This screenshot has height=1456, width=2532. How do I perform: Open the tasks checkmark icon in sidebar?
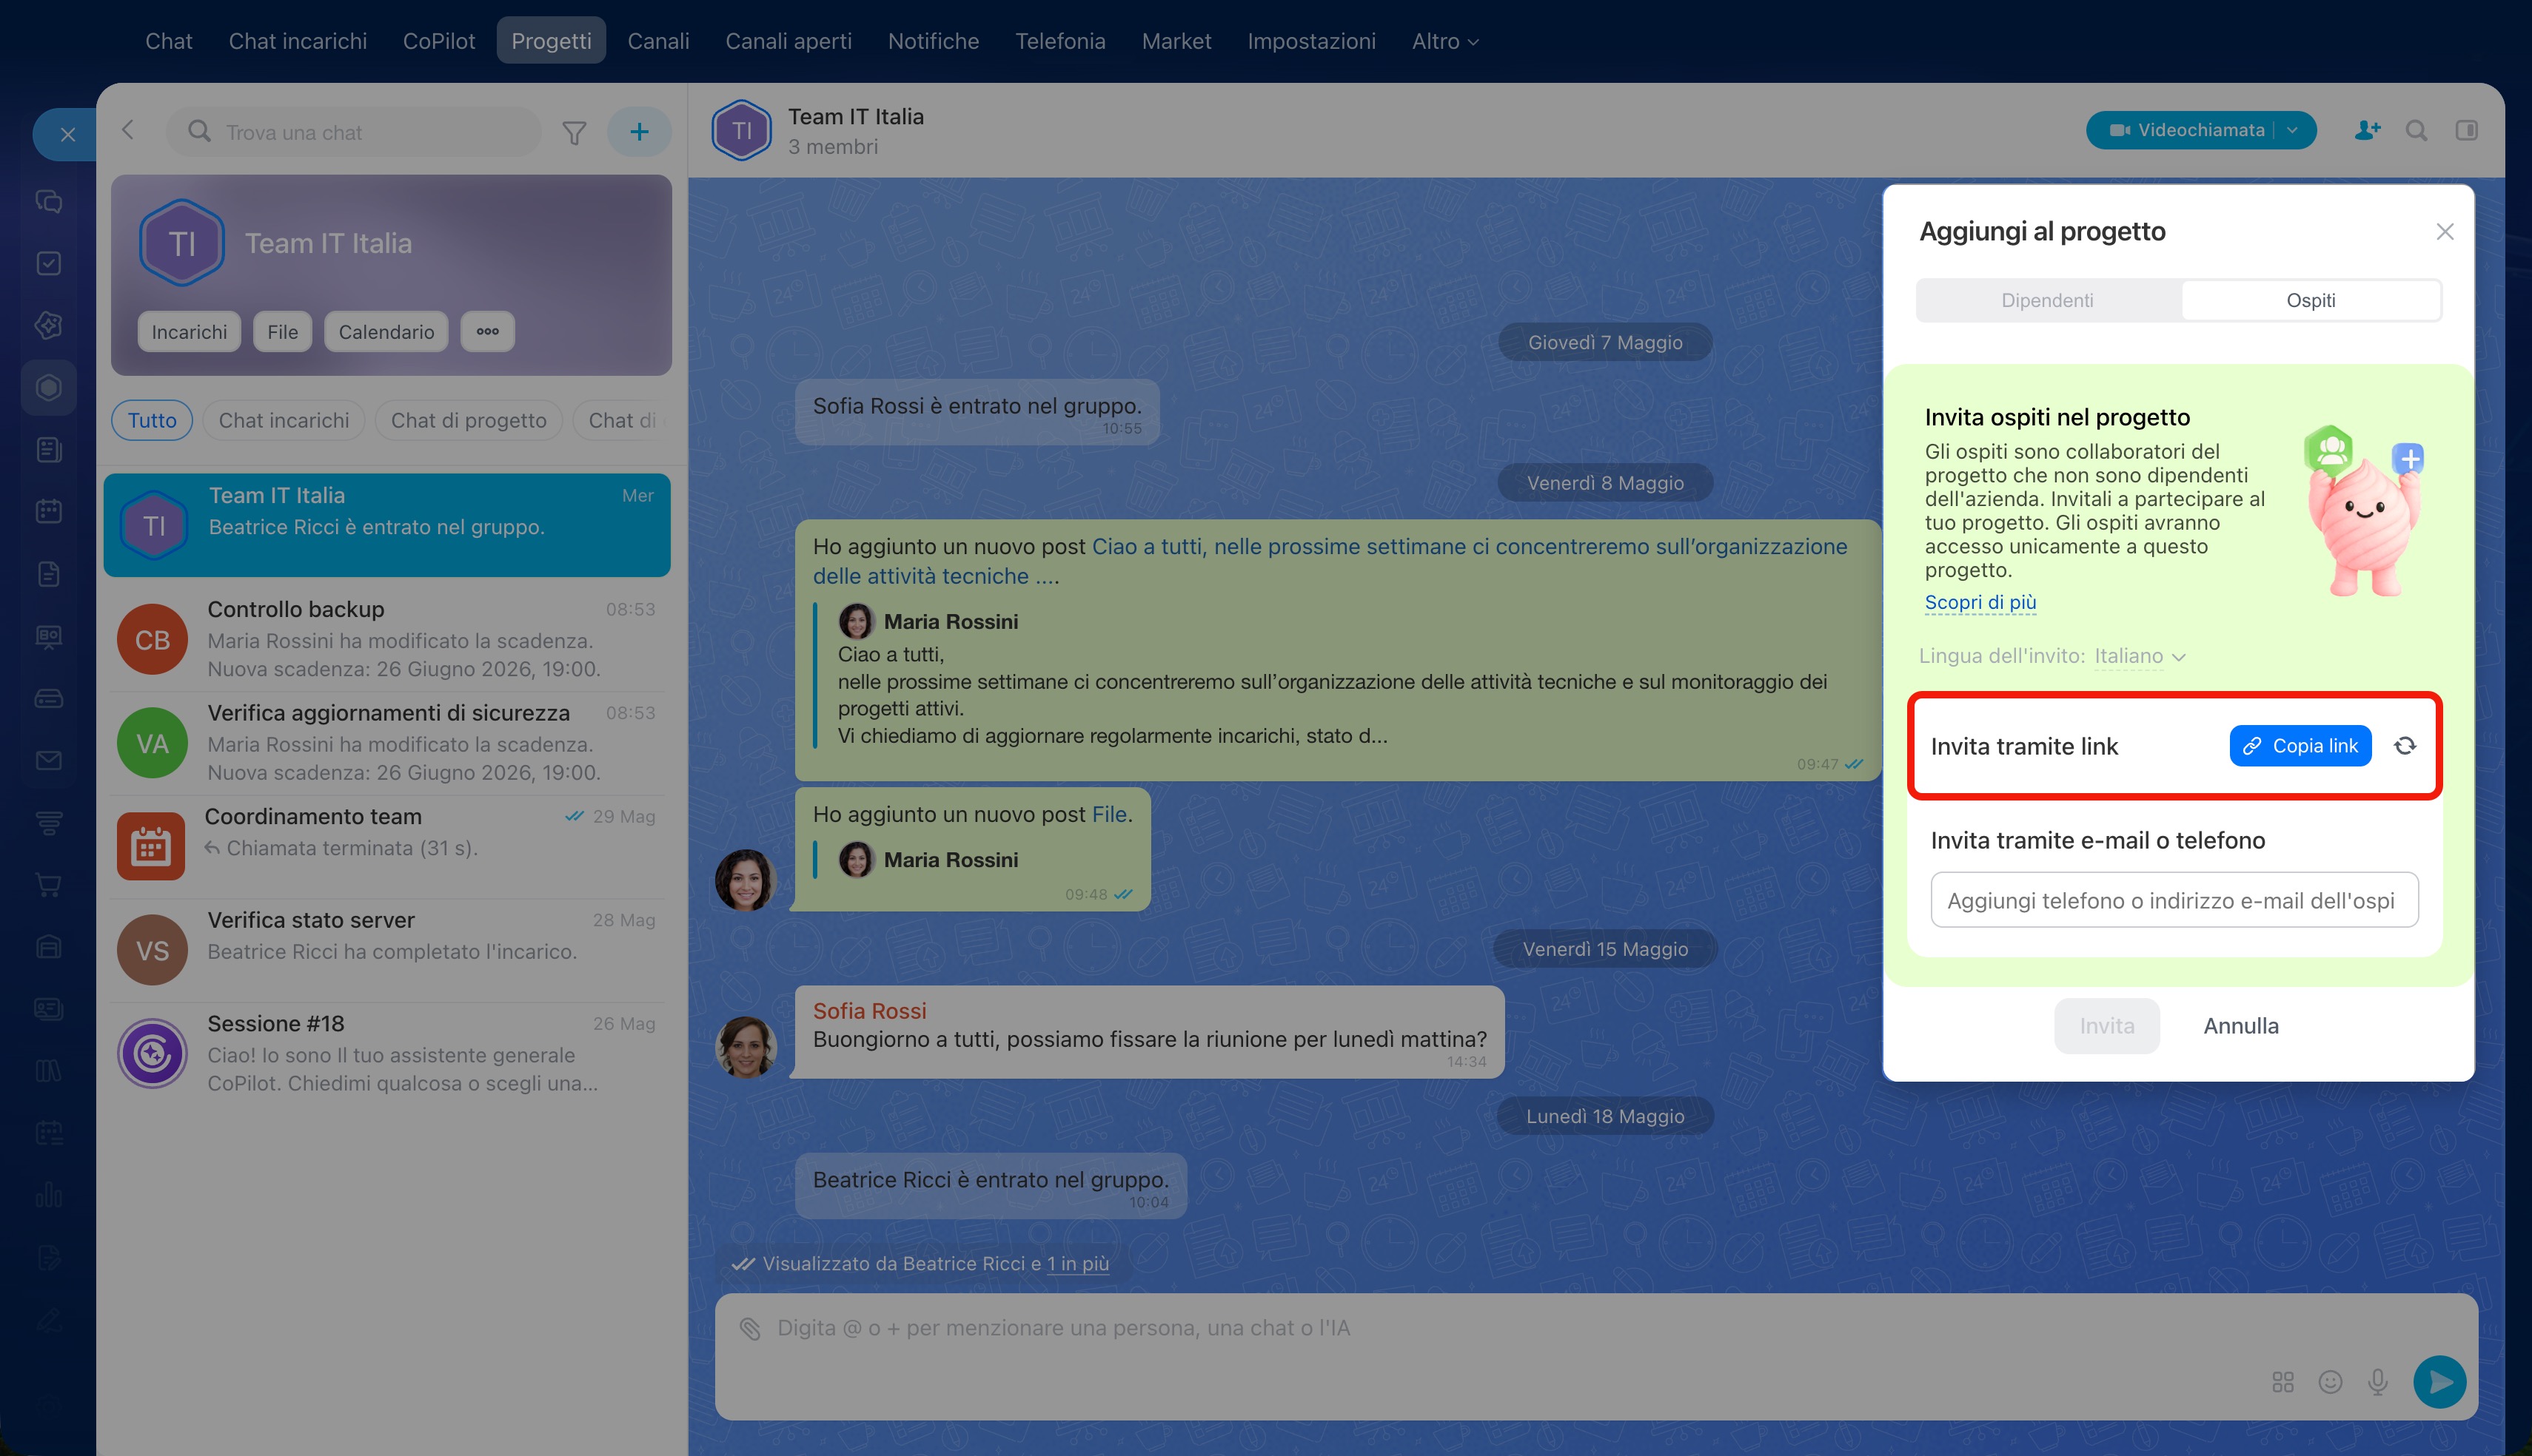tap(49, 263)
